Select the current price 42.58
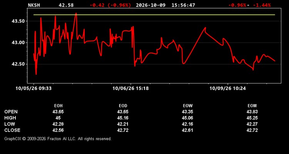Image resolution: width=289 pixels, height=154 pixels. point(66,5)
